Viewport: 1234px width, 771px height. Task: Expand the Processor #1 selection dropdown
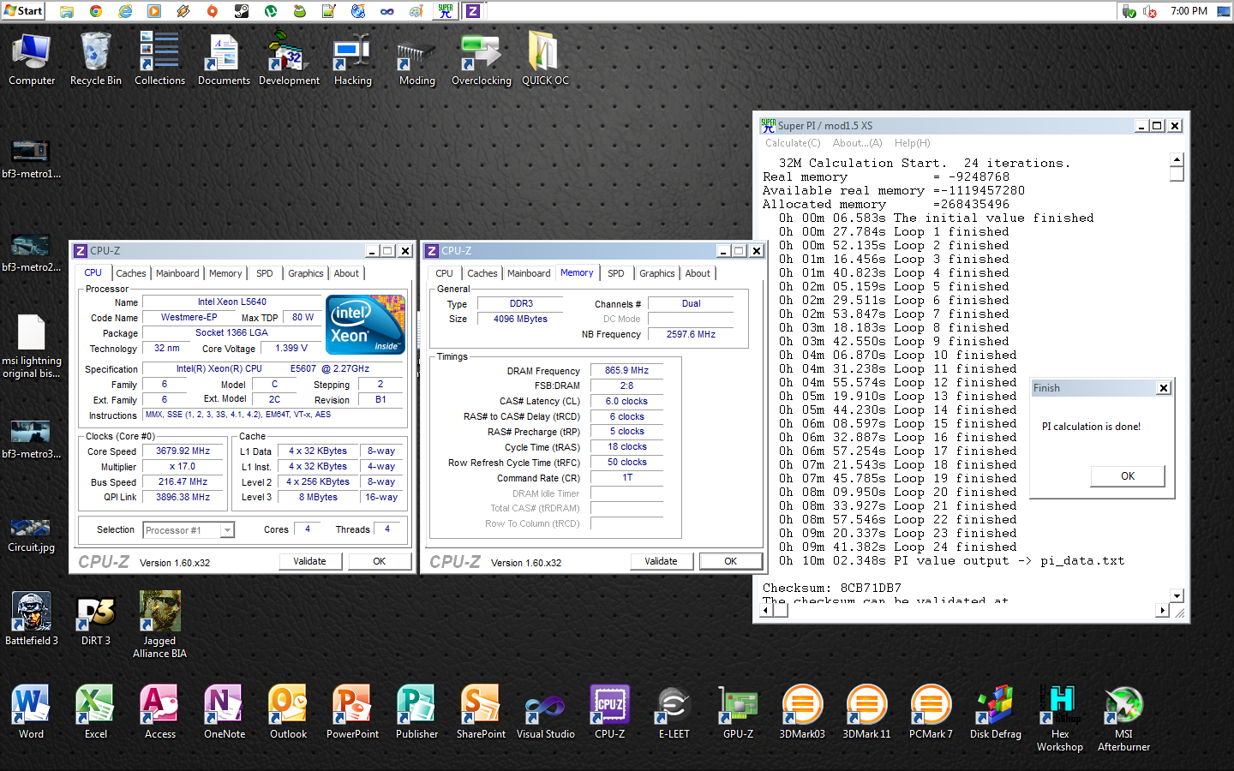coord(227,530)
